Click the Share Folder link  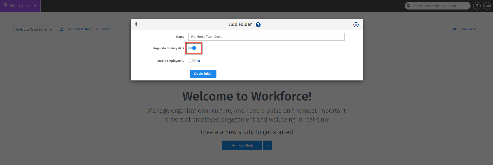pyautogui.click(x=467, y=29)
